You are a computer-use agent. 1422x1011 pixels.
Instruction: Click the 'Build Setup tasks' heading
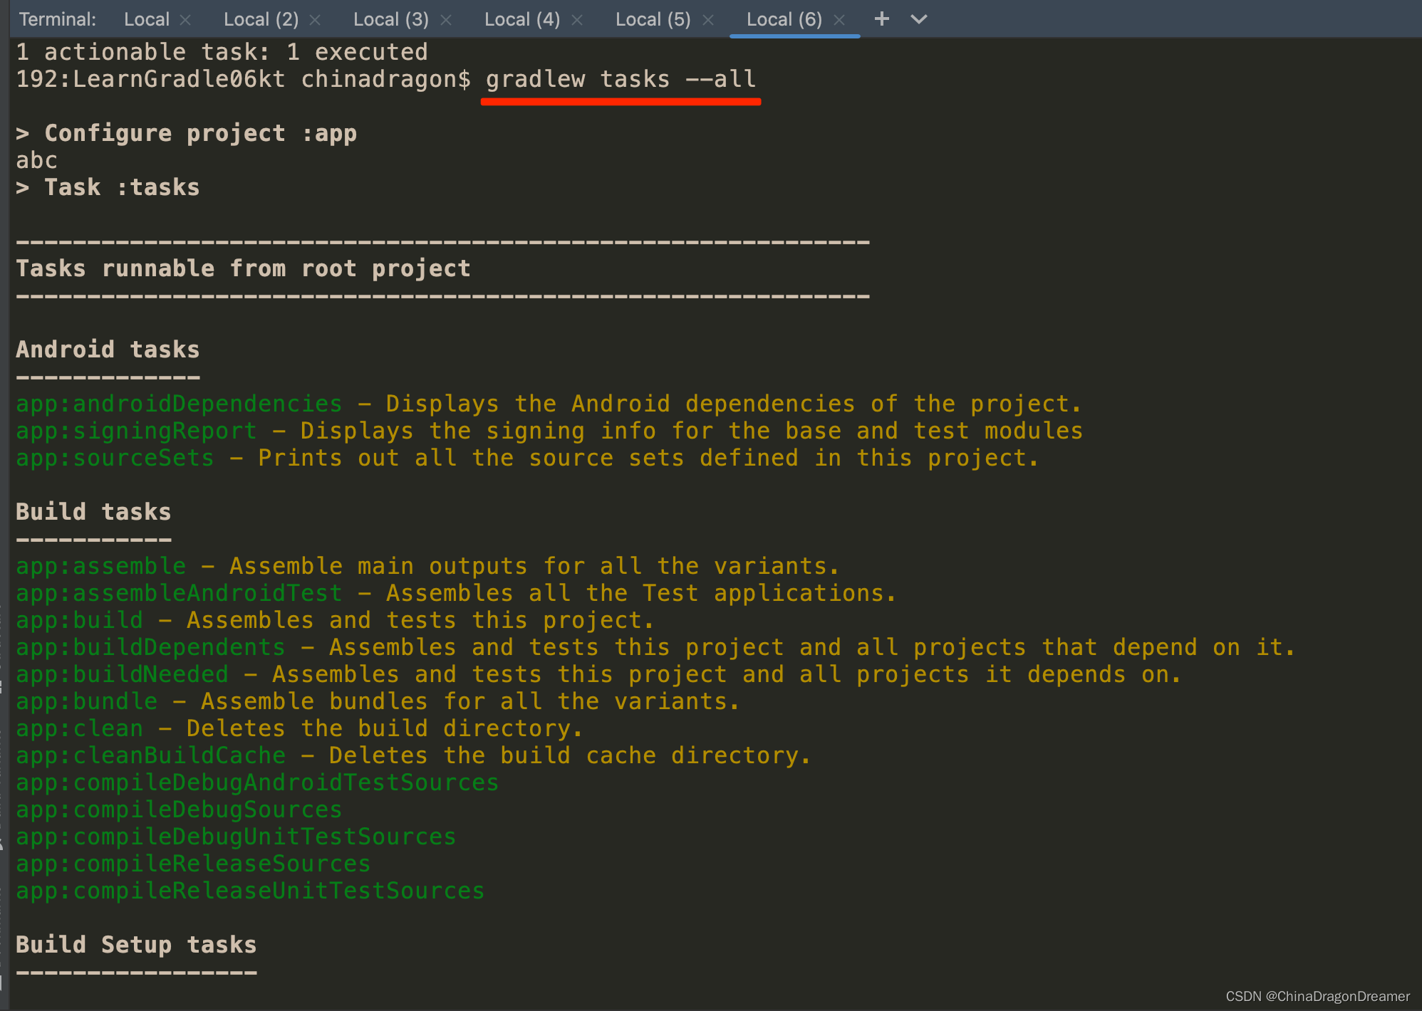click(136, 945)
